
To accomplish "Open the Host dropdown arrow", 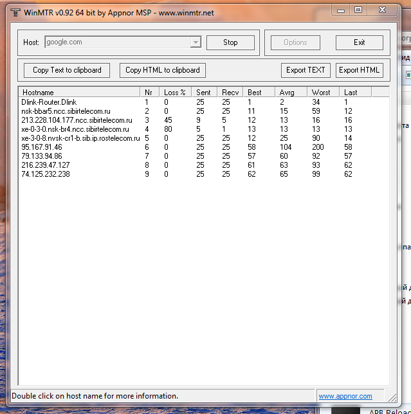I will [196, 42].
